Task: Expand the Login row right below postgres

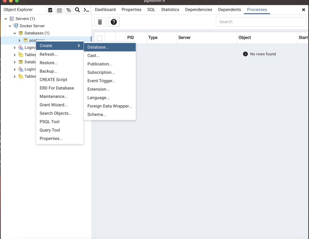Action: tap(15, 47)
